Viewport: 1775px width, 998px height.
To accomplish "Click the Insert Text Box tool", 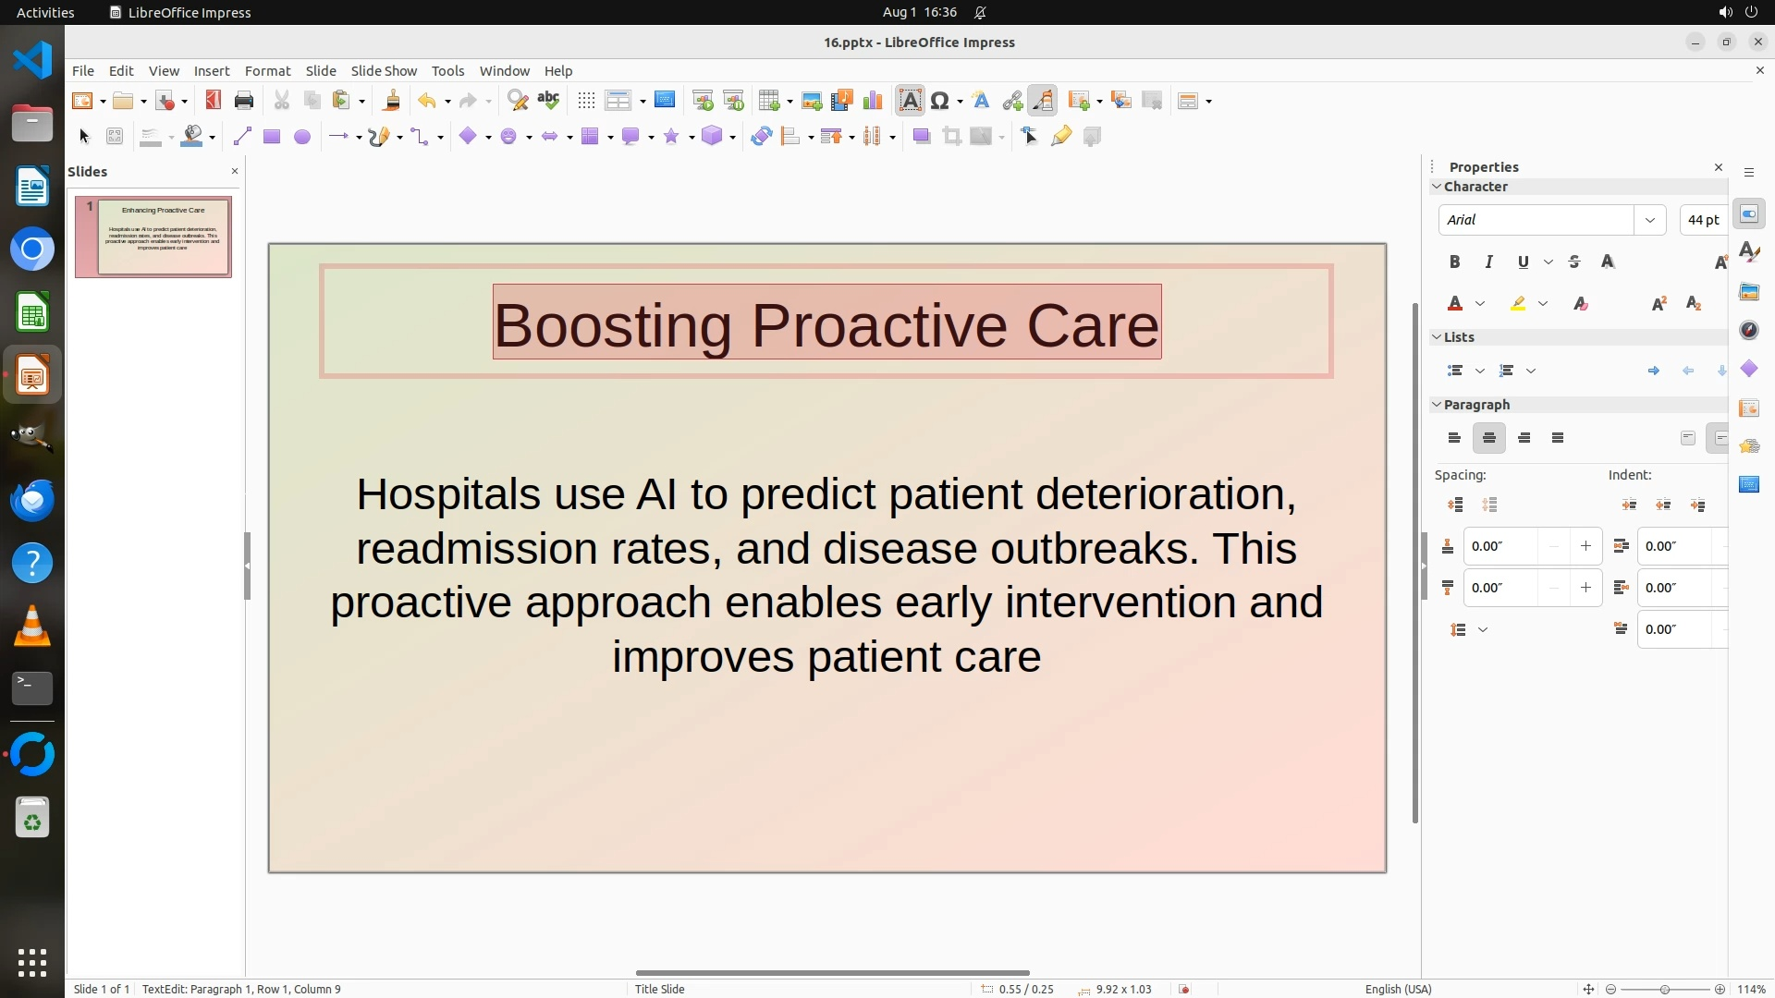I will [910, 101].
